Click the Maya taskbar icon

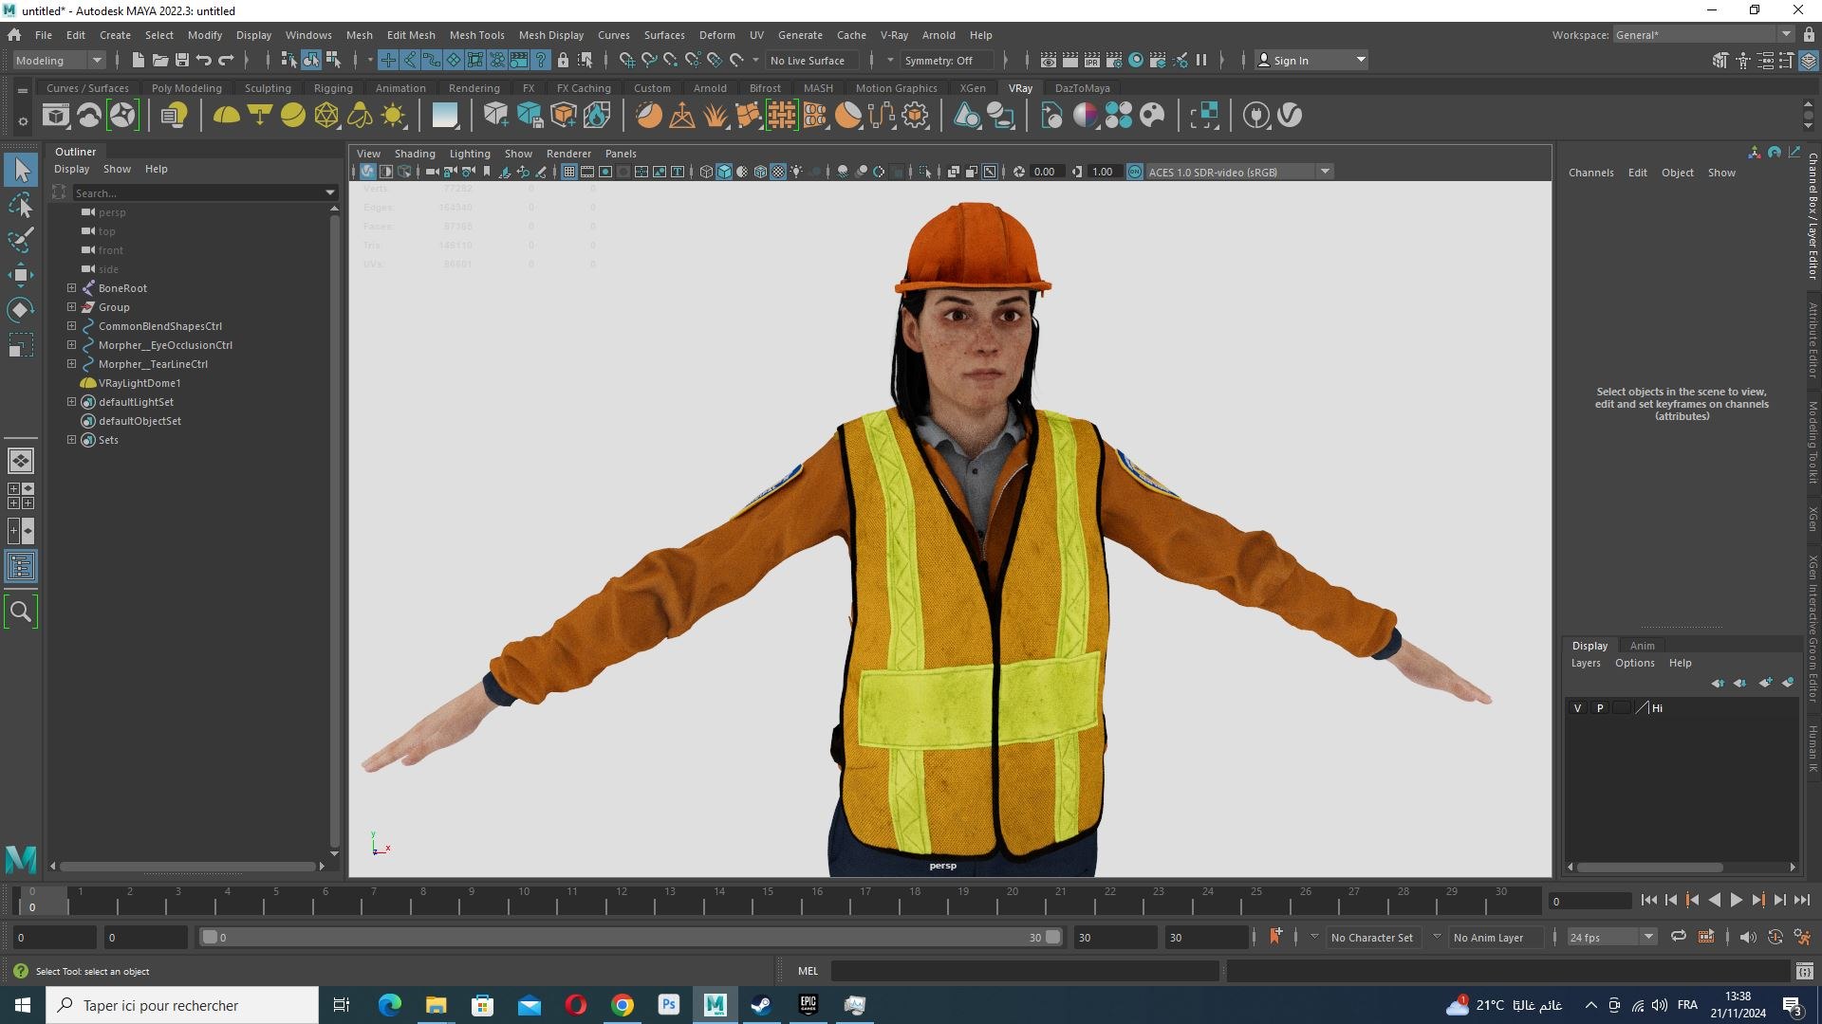(715, 1005)
